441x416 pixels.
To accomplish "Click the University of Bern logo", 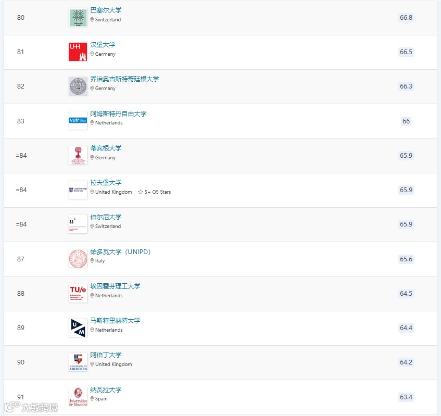I will click(x=78, y=224).
